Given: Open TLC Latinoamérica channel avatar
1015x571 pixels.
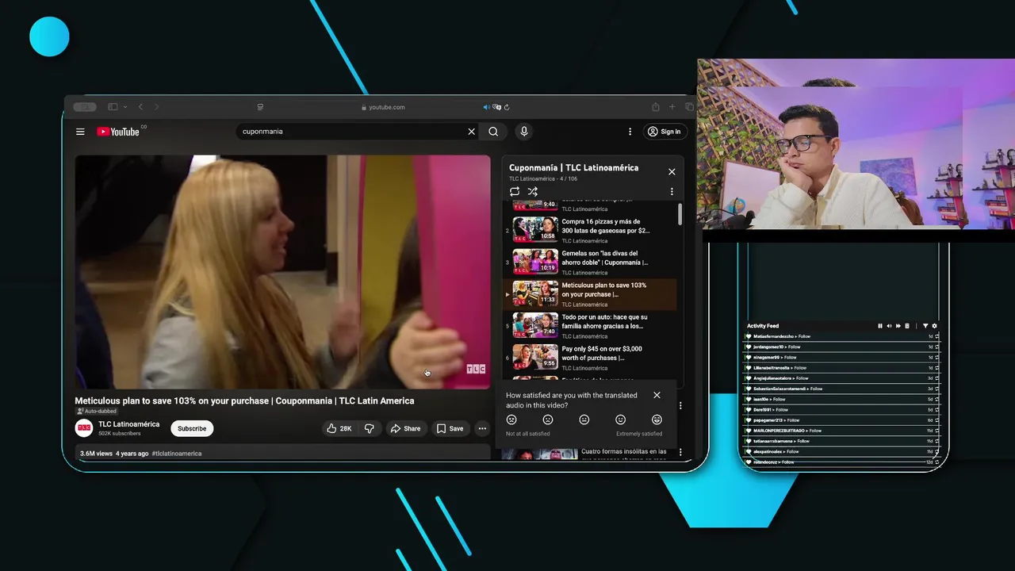Looking at the screenshot, I should (x=84, y=428).
